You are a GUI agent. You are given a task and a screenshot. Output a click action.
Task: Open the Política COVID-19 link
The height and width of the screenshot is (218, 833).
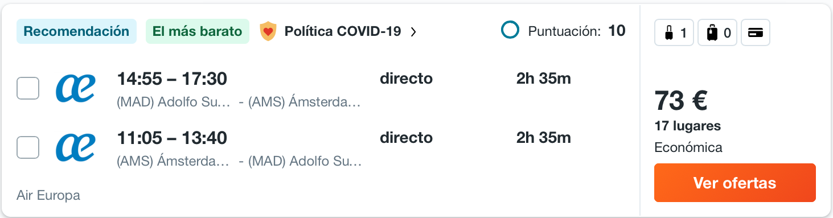click(x=343, y=31)
